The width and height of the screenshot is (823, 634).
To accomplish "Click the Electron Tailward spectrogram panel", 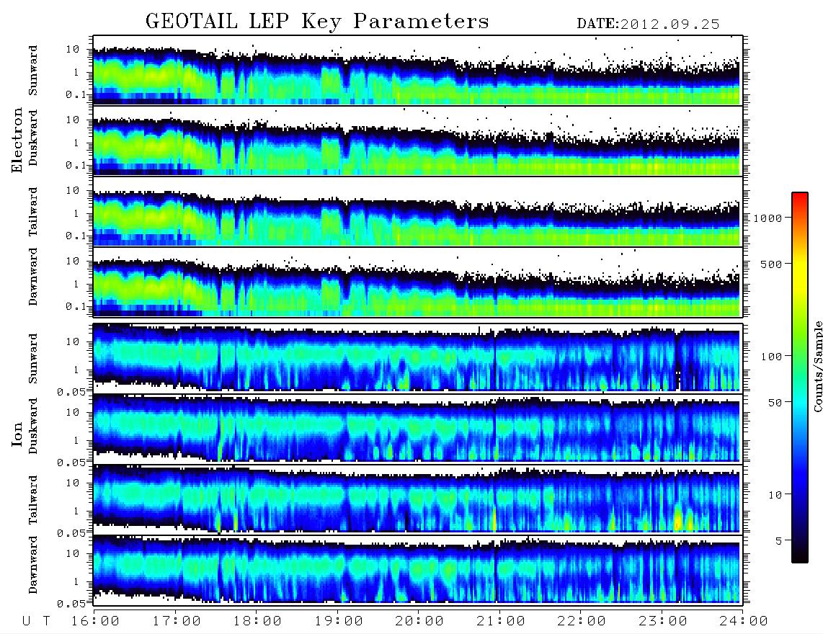I will coord(418,212).
